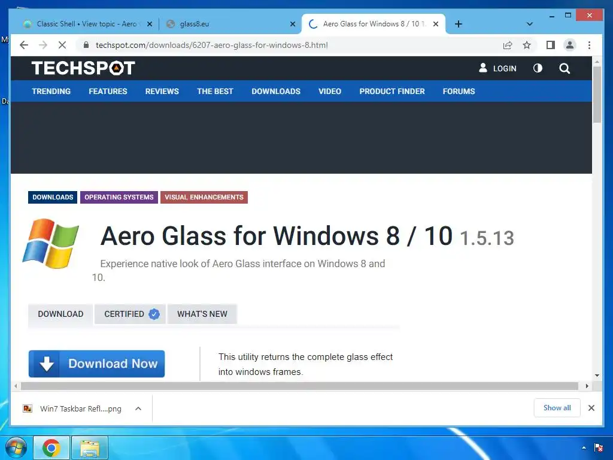
Task: Open the PRODUCT FINDER nav item
Action: click(x=392, y=91)
